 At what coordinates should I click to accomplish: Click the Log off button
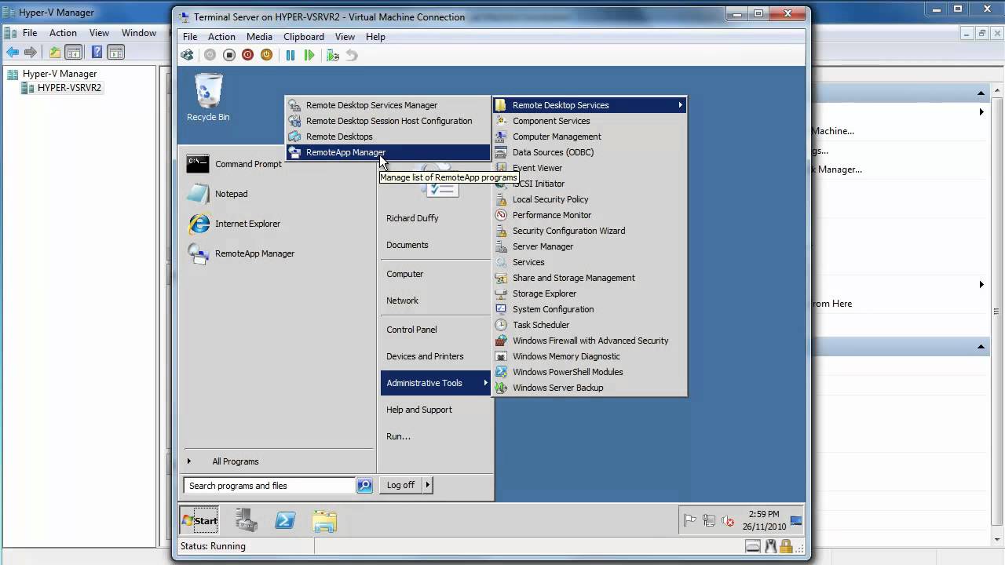click(x=401, y=485)
